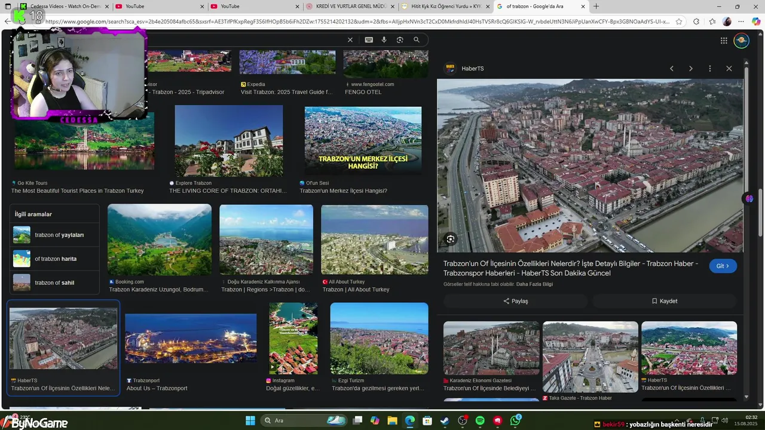
Task: Click the Lens icon on the Of aerial preview
Action: click(x=451, y=239)
